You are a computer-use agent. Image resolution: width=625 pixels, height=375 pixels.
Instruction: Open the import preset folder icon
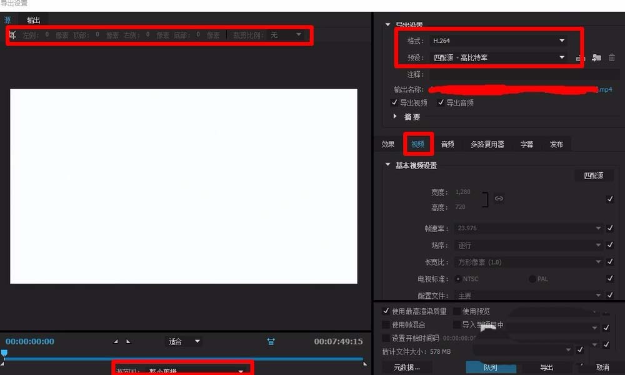tap(596, 57)
